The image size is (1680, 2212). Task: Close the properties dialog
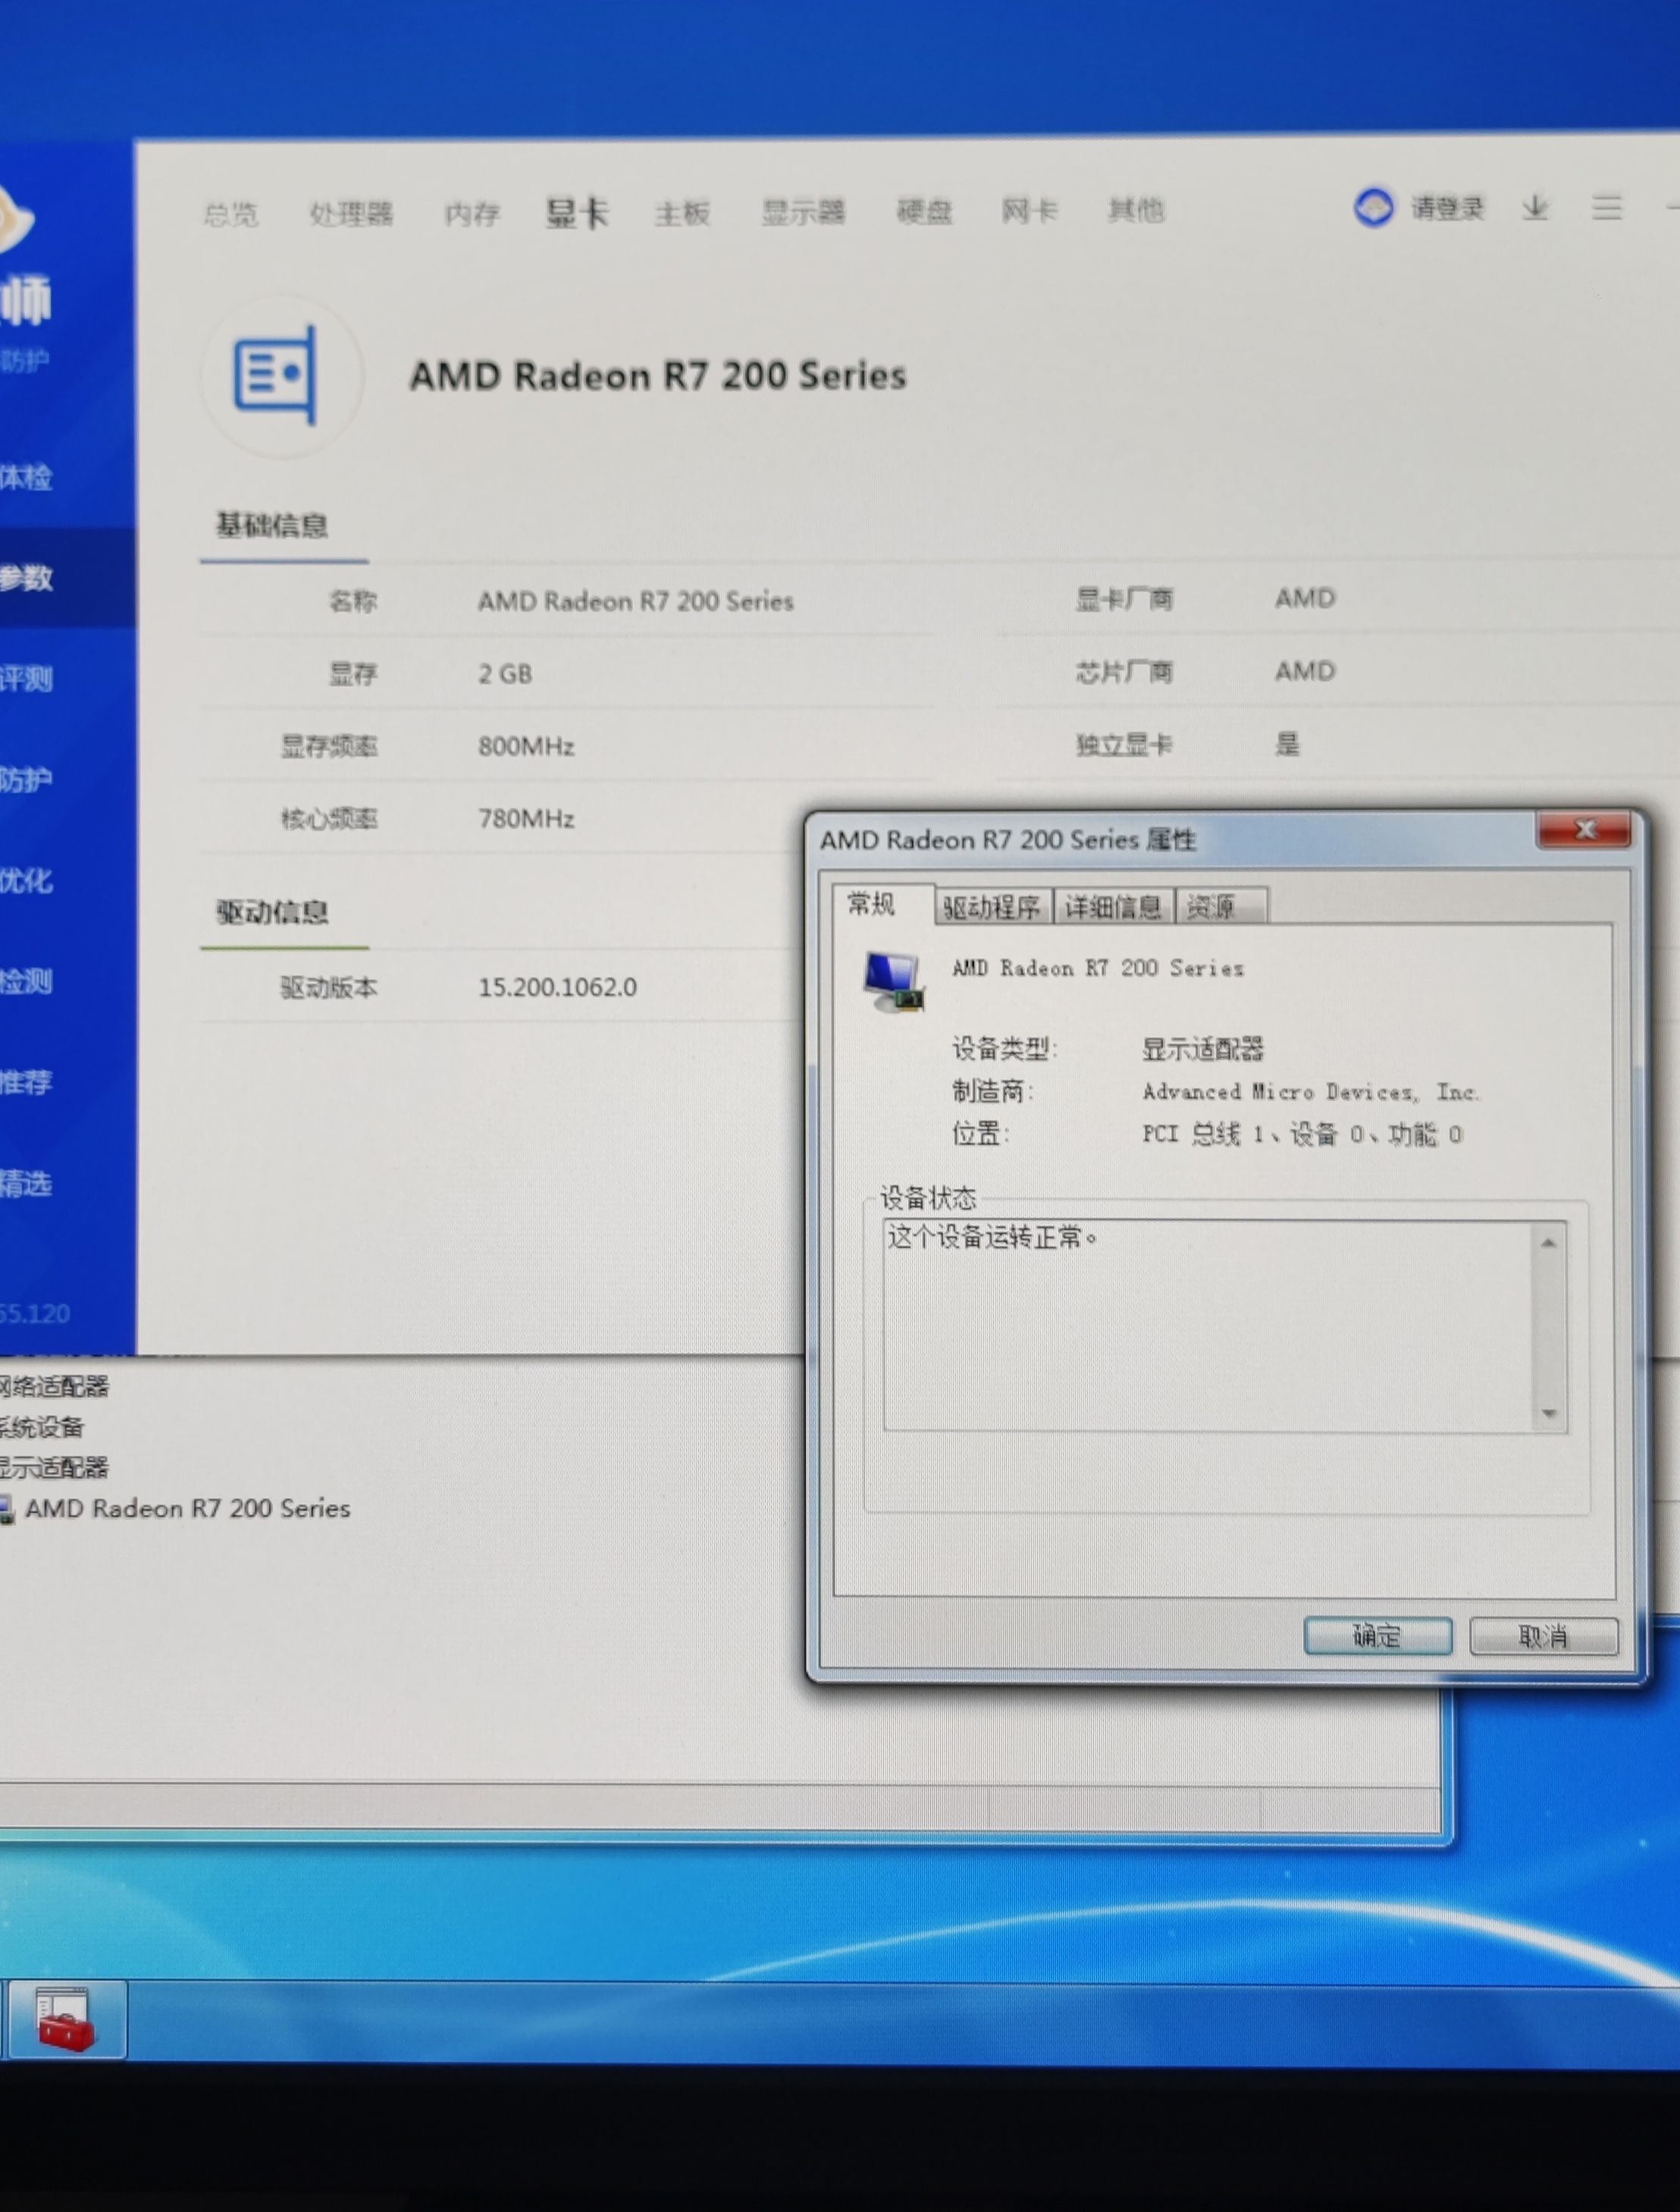pos(1585,830)
